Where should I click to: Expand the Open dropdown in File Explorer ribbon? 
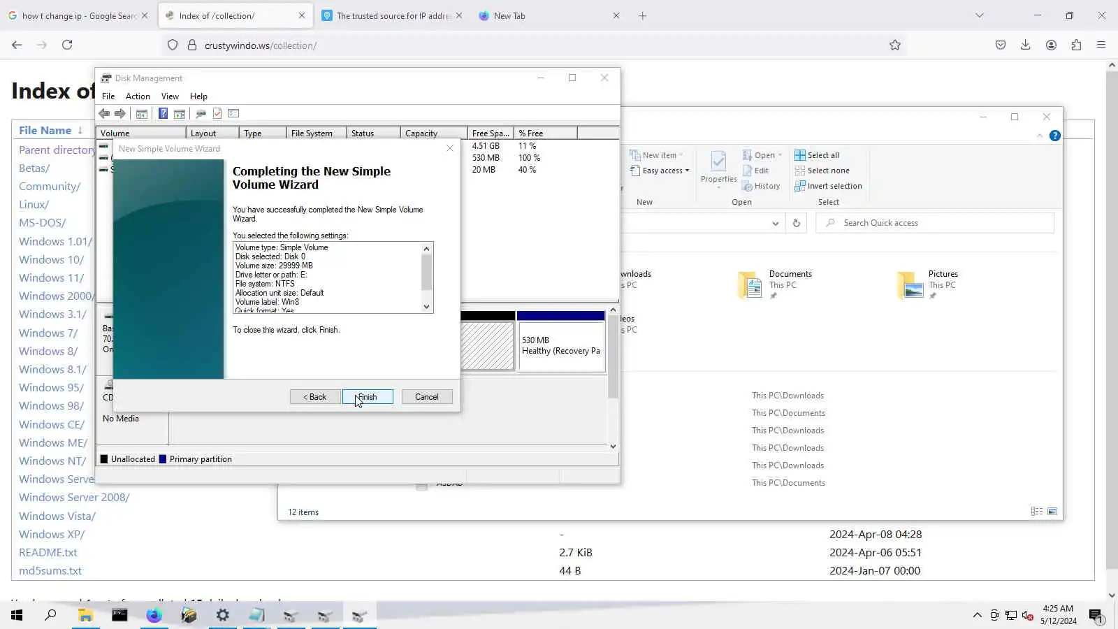click(762, 155)
